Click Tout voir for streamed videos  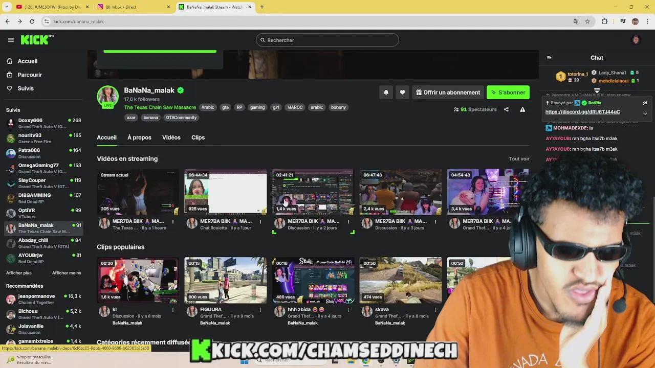[x=519, y=159]
